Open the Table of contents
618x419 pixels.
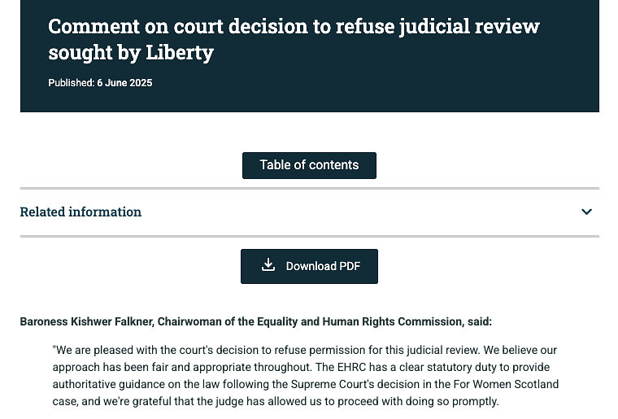(x=309, y=165)
